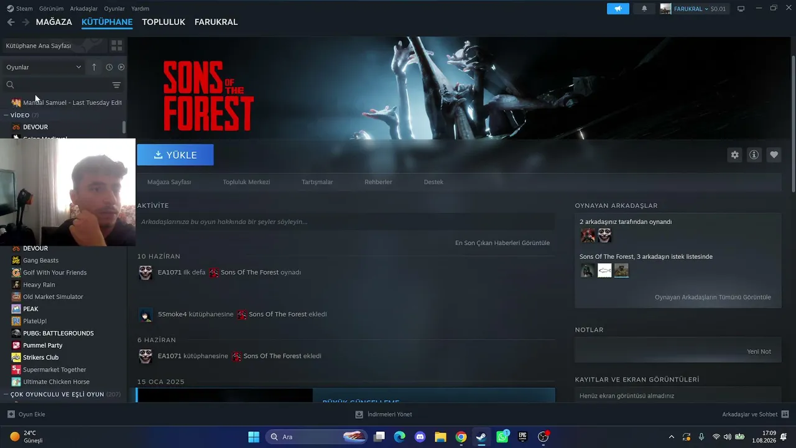Open Sons Of The Forest settings gear

735,155
